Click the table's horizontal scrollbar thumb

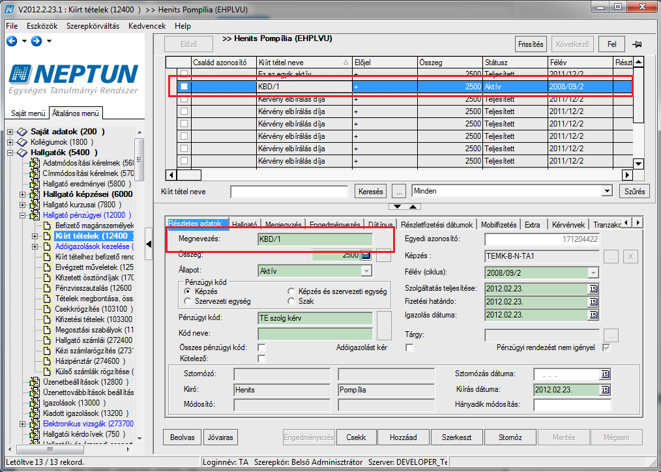coord(189,175)
